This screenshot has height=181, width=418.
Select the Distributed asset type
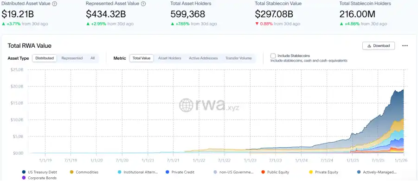click(x=45, y=58)
